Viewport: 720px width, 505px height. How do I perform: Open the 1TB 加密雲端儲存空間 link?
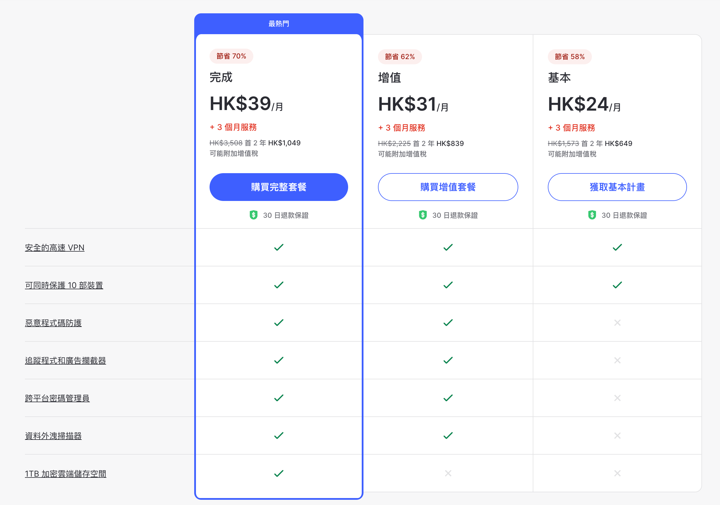66,474
